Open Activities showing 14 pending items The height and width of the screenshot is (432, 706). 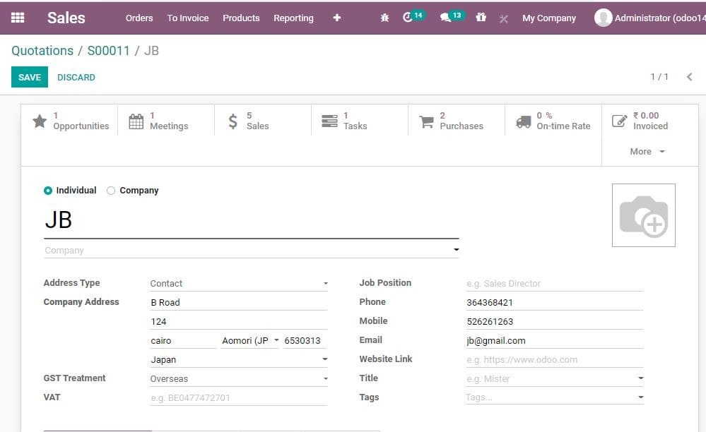tap(410, 18)
